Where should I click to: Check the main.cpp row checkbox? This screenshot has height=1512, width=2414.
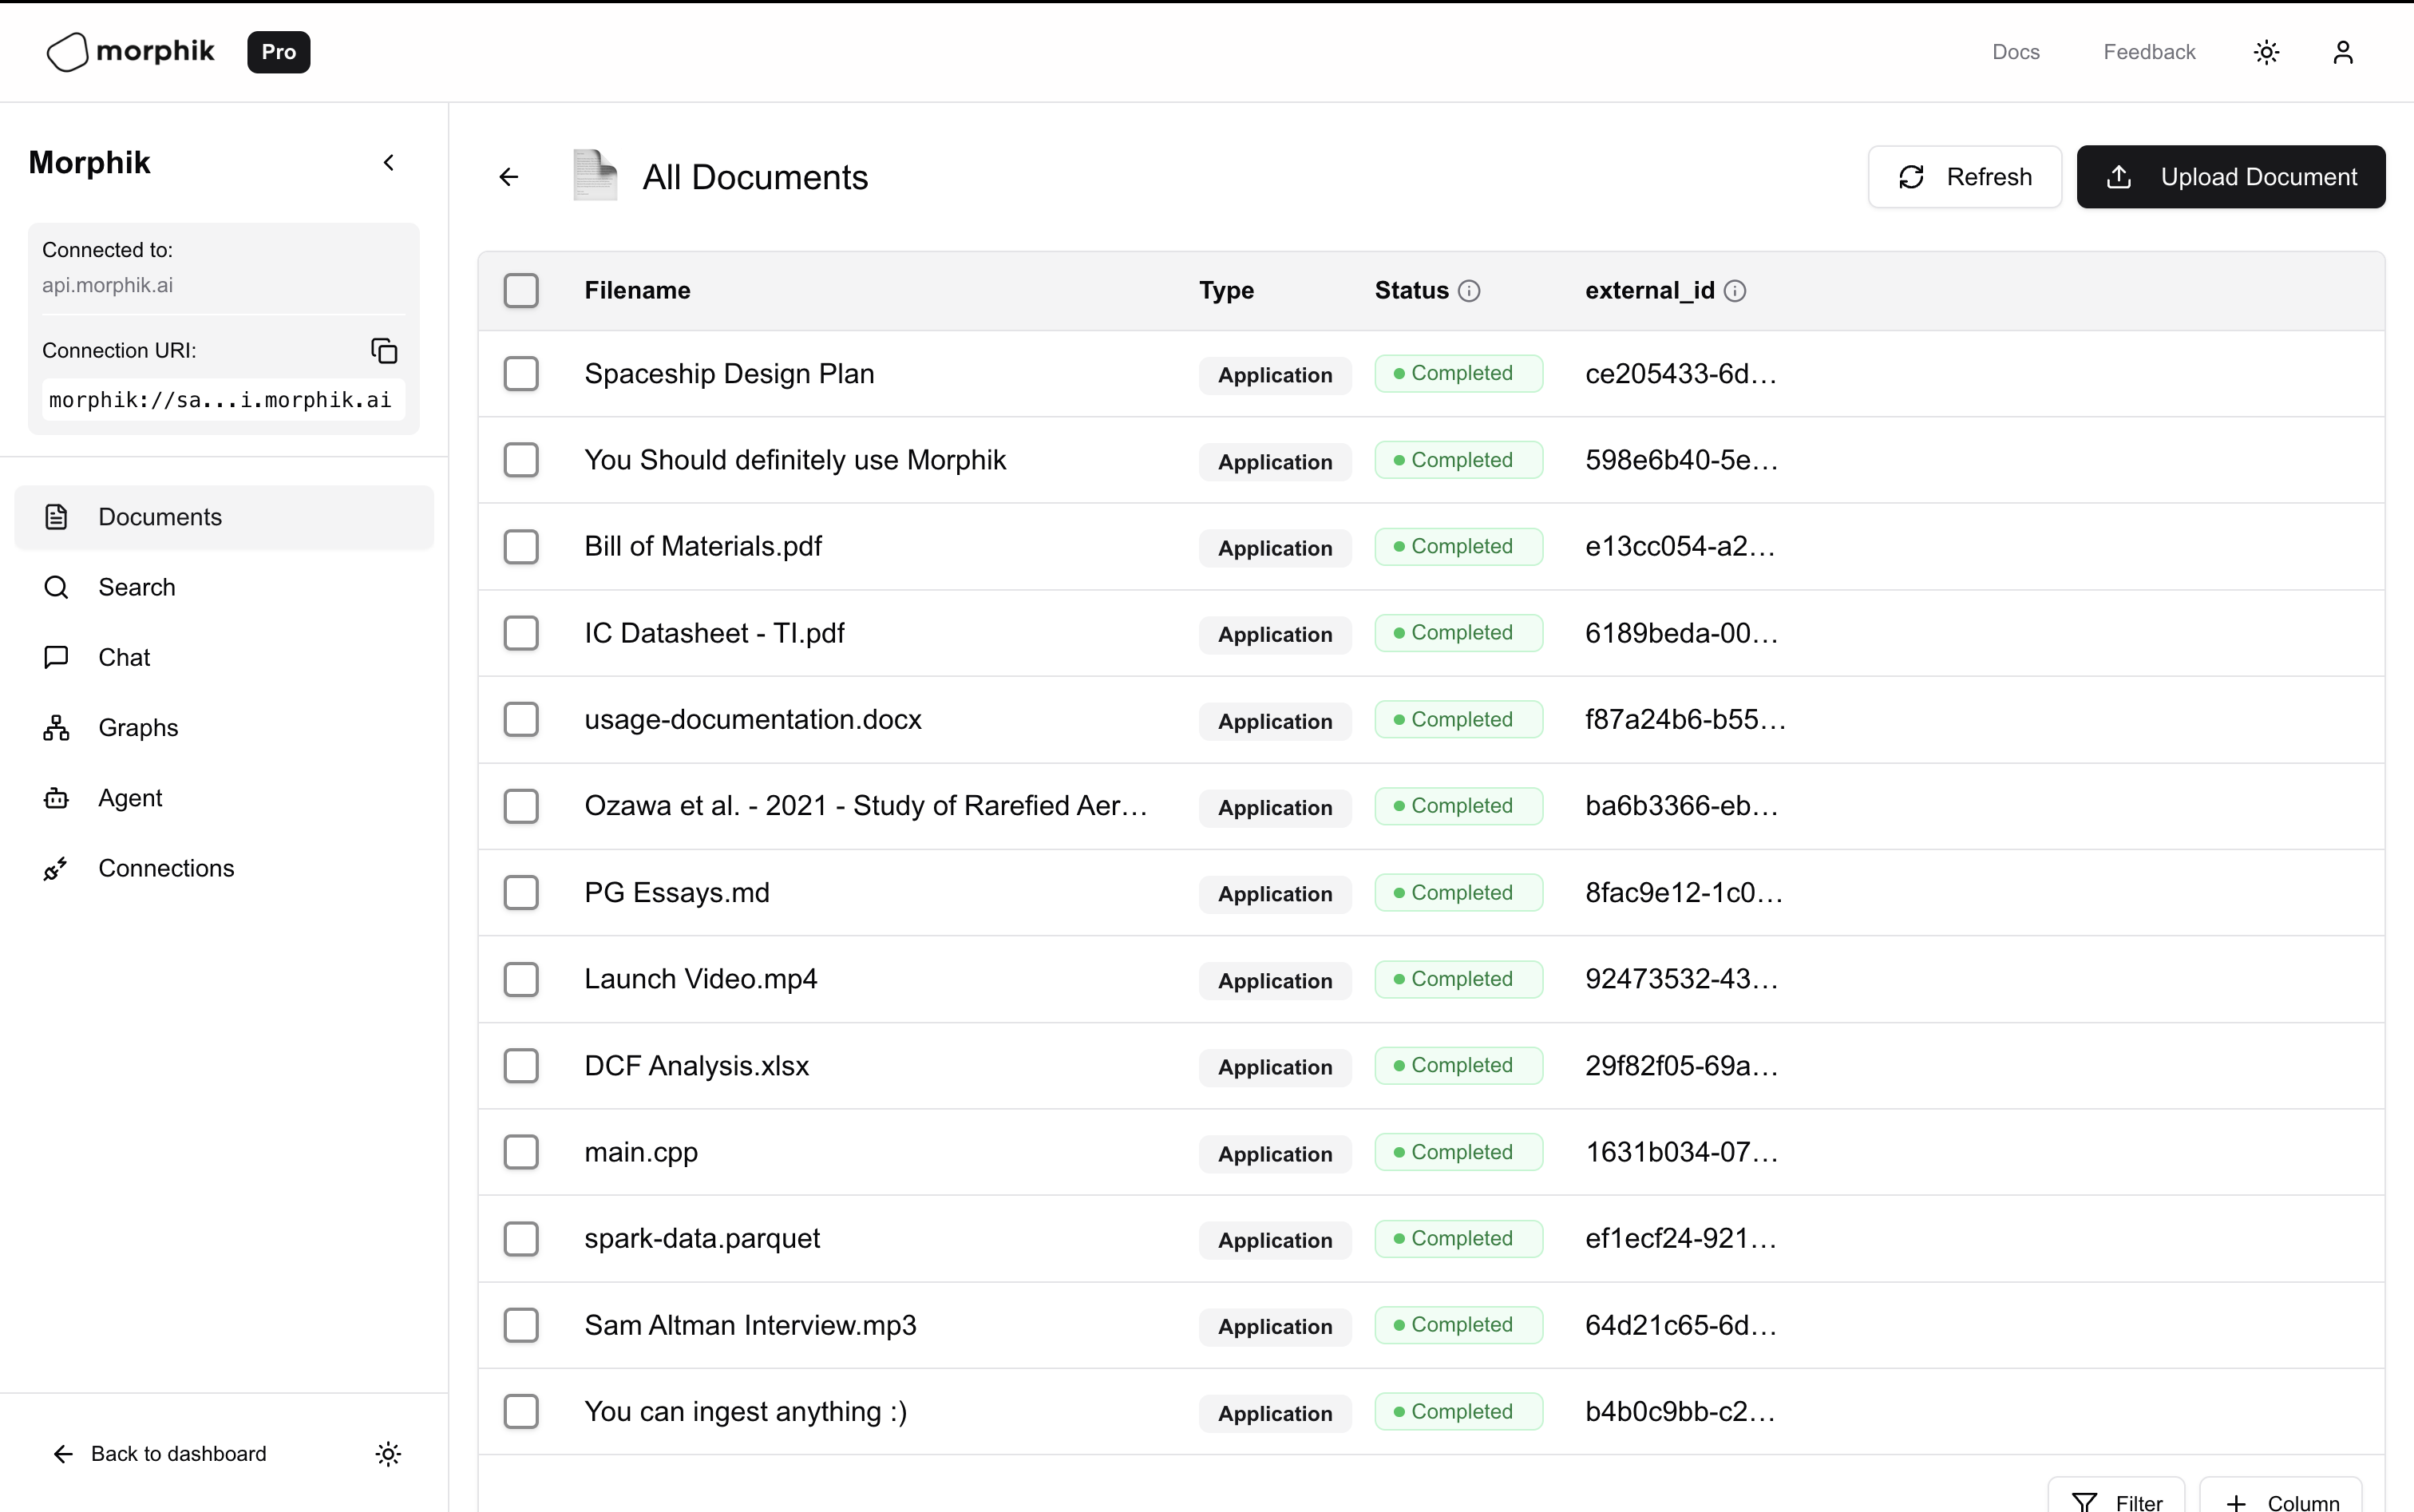click(522, 1152)
